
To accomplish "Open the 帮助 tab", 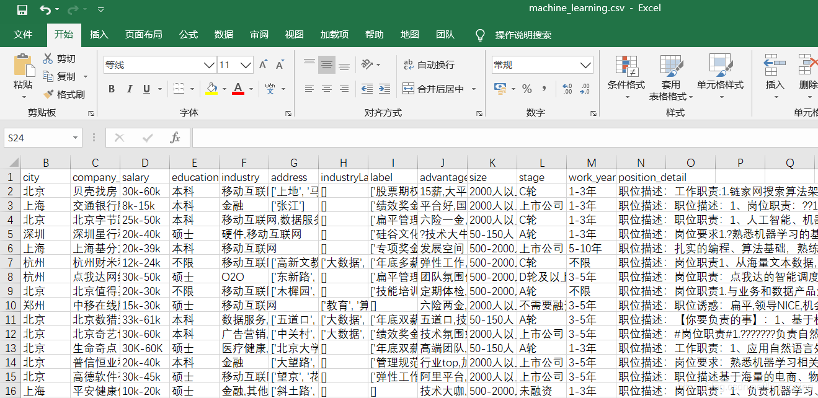I will (374, 35).
